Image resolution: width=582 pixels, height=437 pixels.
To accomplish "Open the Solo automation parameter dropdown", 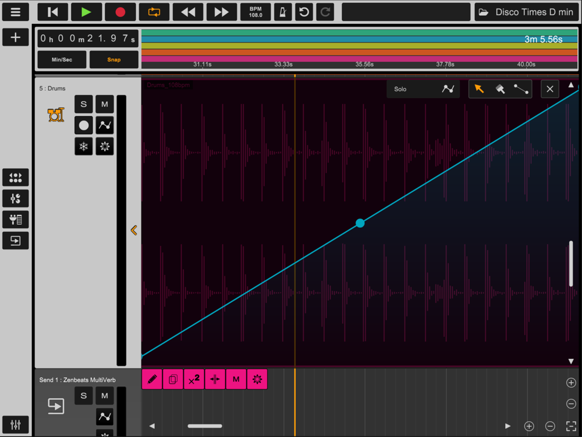I will coord(423,89).
